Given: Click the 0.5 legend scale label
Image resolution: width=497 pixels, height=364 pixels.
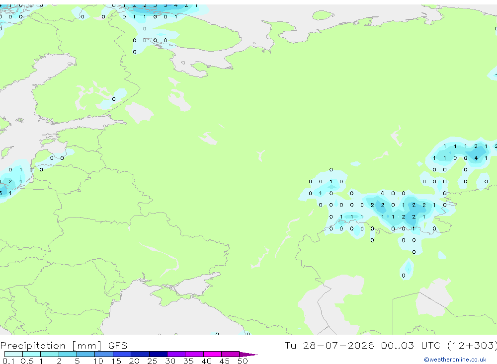Looking at the screenshot, I should coord(27,361).
